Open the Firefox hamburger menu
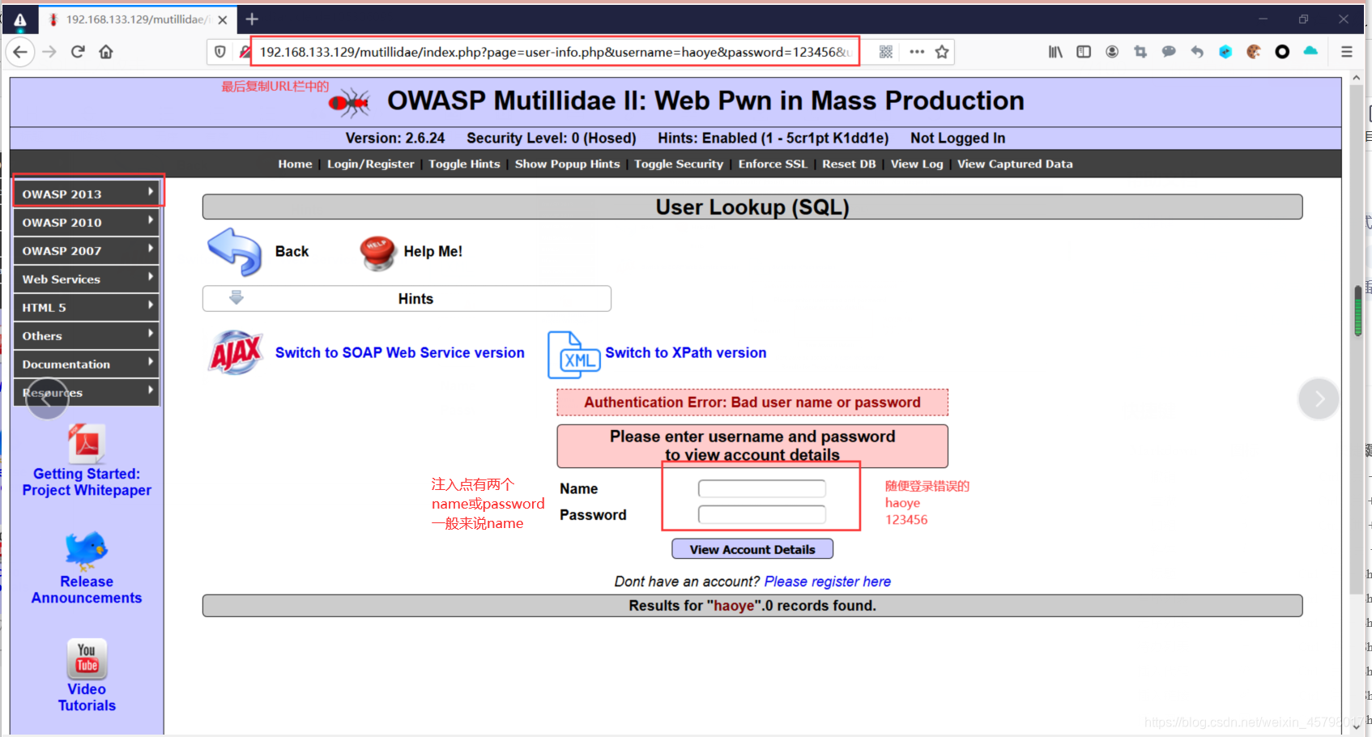The width and height of the screenshot is (1372, 737). 1347,52
